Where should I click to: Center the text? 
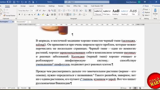click(x=62, y=14)
